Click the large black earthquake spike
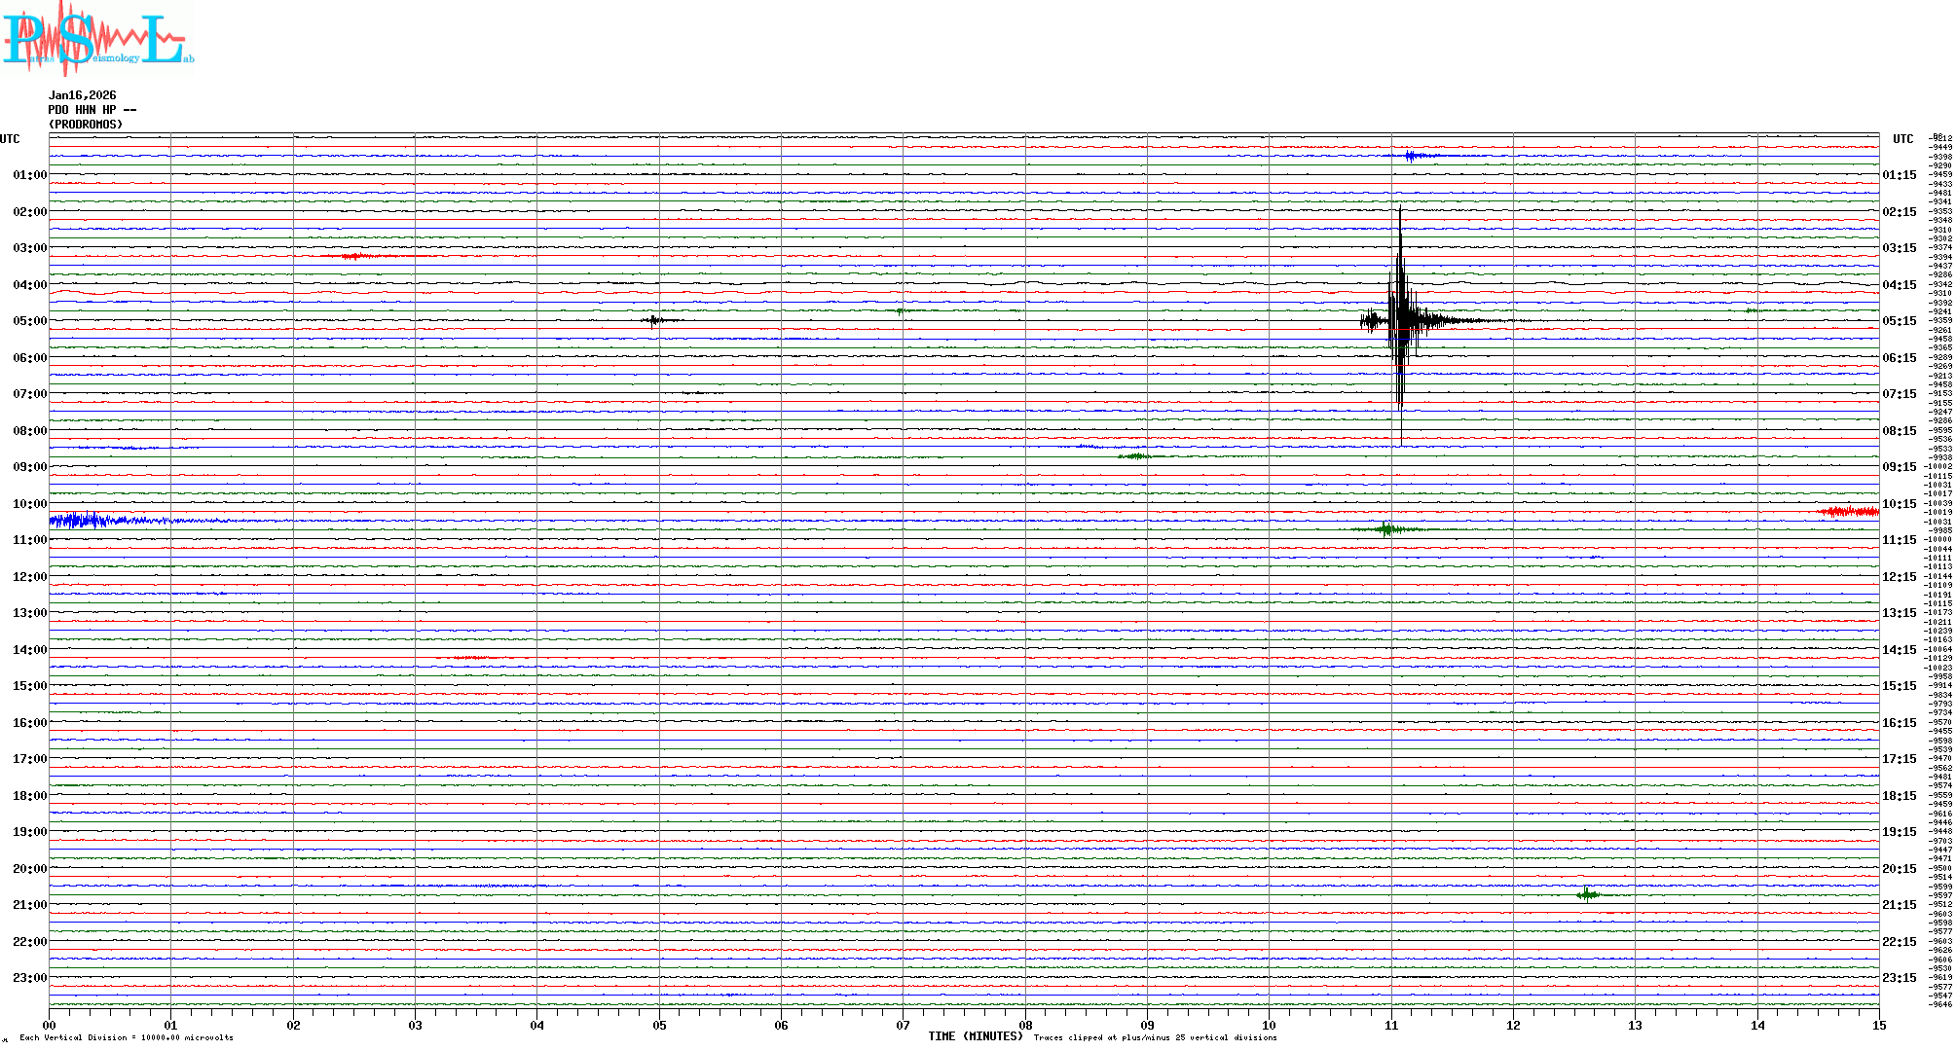1957x1051 pixels. tap(1400, 321)
